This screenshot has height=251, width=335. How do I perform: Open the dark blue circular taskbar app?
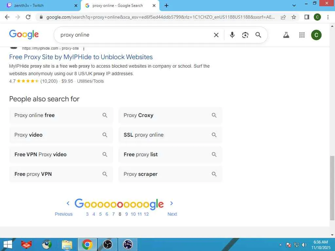pyautogui.click(x=128, y=244)
